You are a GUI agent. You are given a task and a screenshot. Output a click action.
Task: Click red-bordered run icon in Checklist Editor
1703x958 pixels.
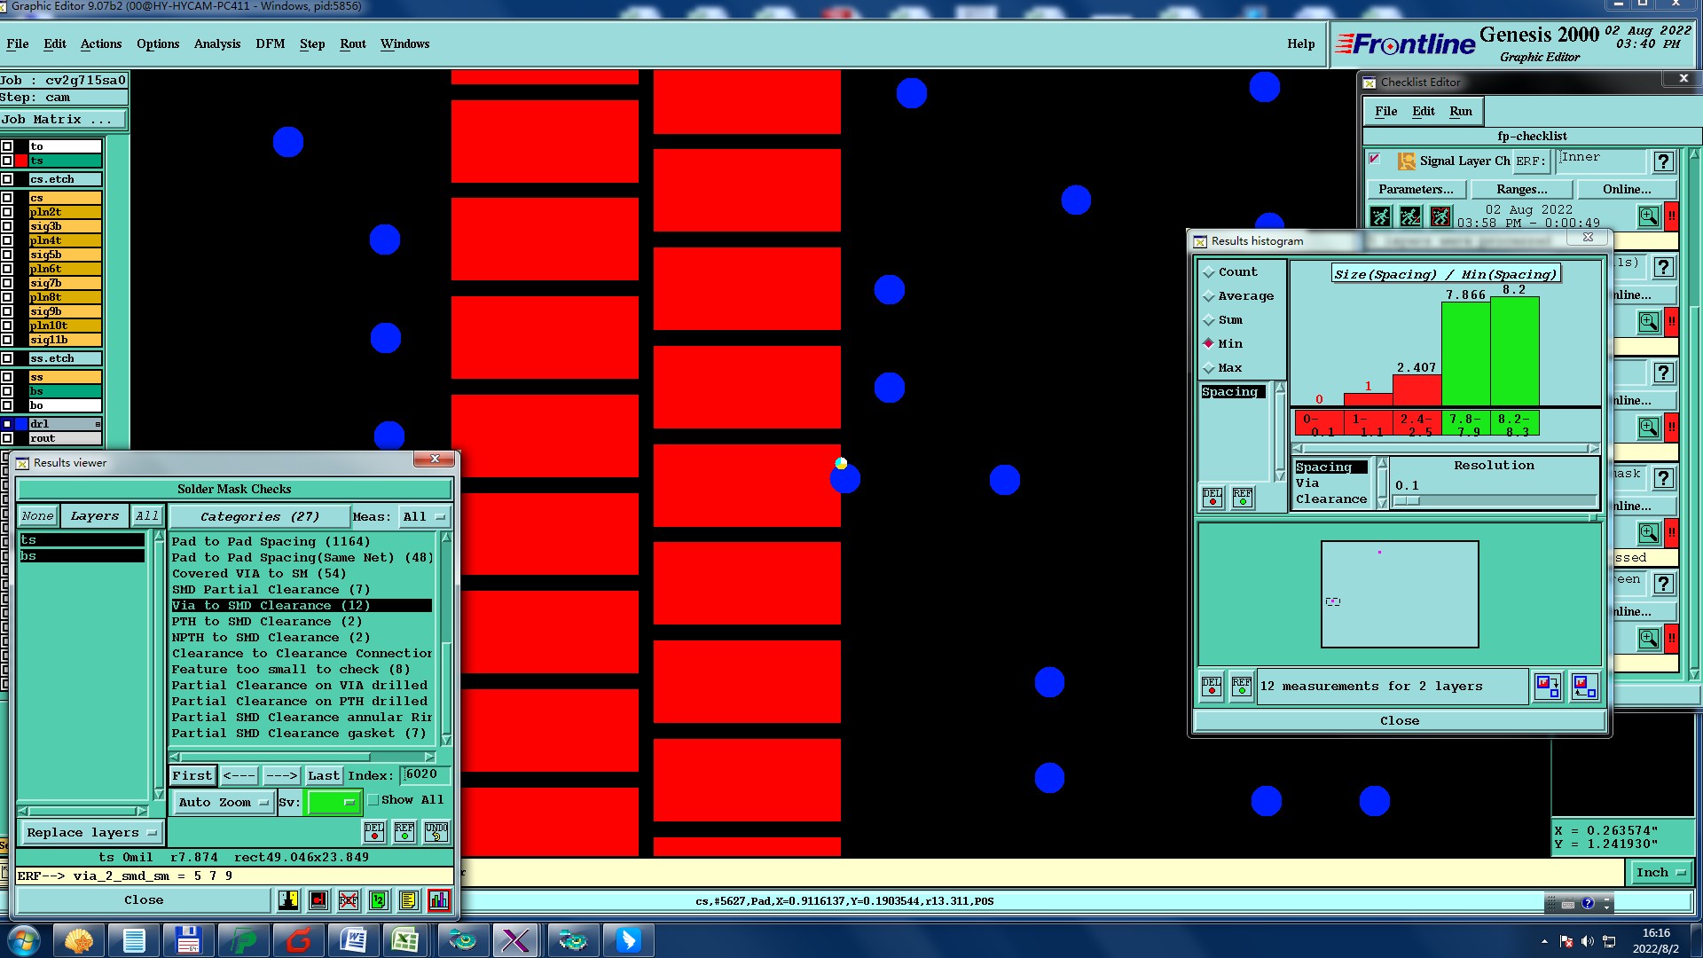point(1440,216)
